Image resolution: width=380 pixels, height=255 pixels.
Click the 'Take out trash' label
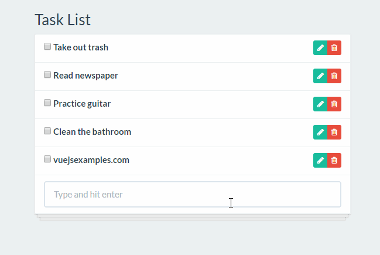click(81, 47)
